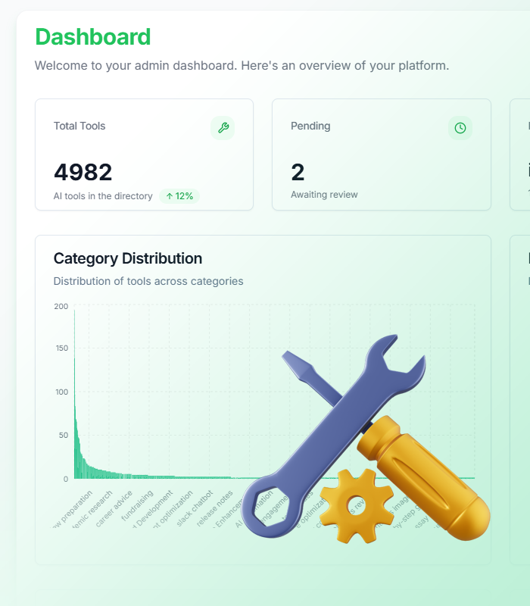Click the 150 y-axis label

click(62, 348)
